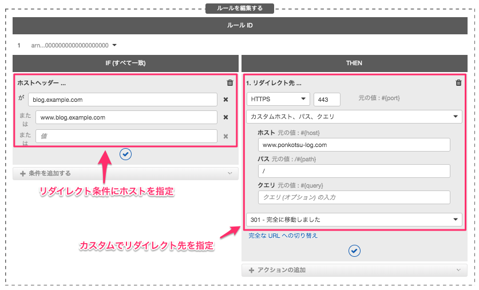Focus the www.blog.example.com host field

tap(126, 117)
